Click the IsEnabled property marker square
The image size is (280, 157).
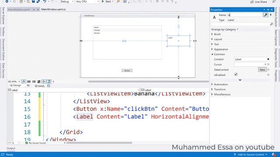[268, 75]
